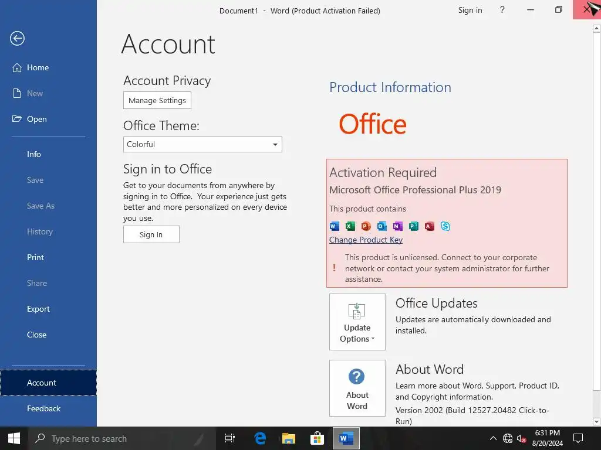The width and height of the screenshot is (601, 450).
Task: Click the 'Activation Required' heading
Action: [383, 173]
